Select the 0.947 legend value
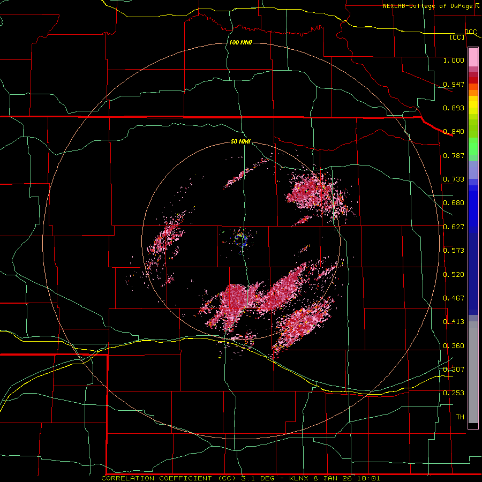The height and width of the screenshot is (482, 482). (x=454, y=84)
